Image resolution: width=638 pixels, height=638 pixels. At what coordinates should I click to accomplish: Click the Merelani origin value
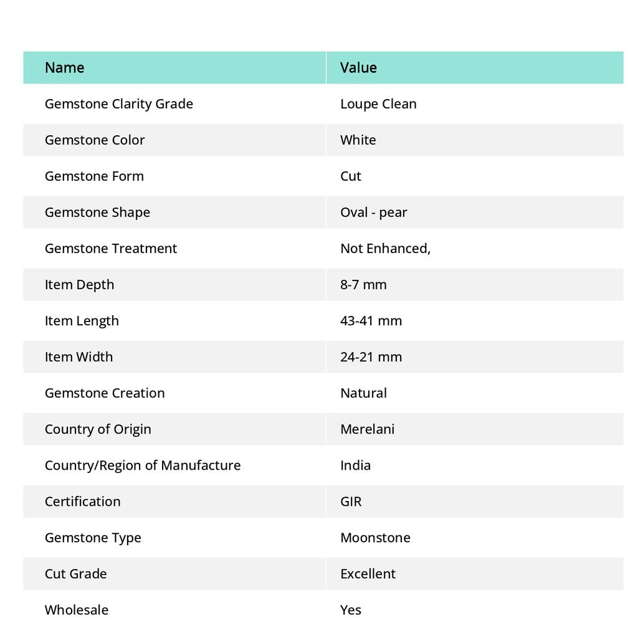367,429
